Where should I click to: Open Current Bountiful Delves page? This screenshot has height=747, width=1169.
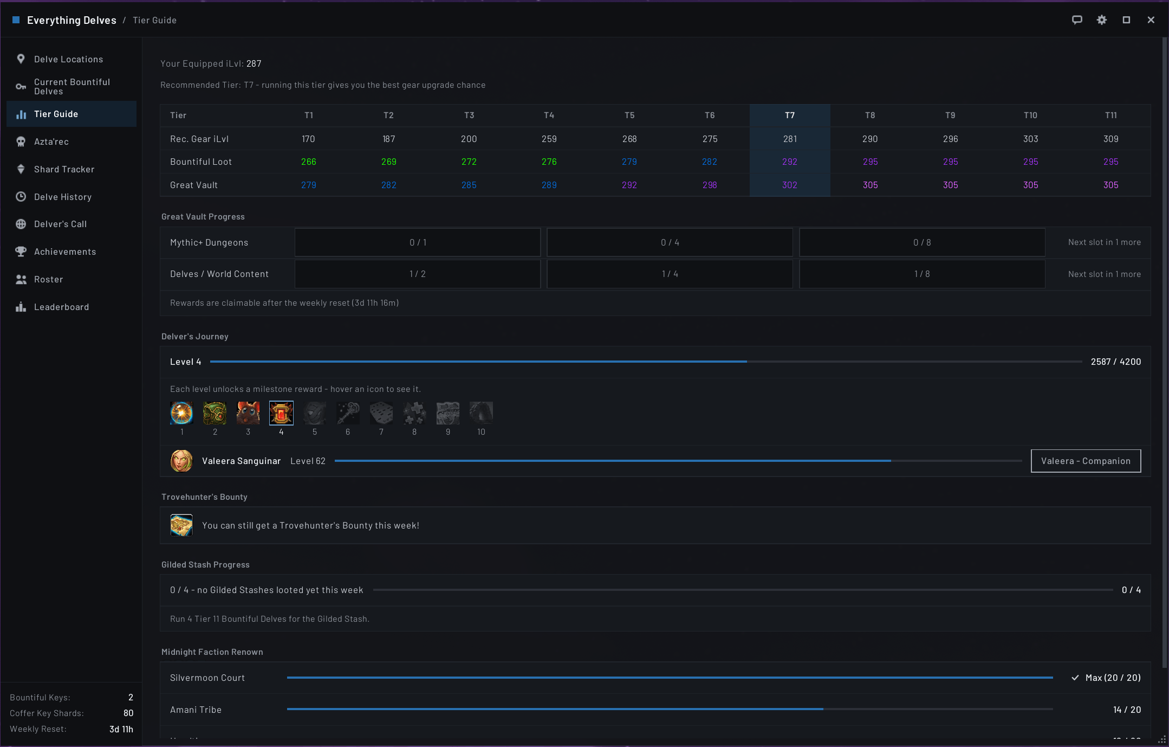point(72,87)
